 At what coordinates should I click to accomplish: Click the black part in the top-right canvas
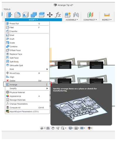tap(96, 65)
